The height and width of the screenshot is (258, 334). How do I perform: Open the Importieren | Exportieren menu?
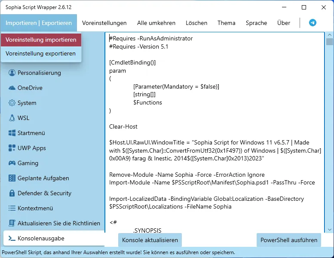click(x=39, y=23)
